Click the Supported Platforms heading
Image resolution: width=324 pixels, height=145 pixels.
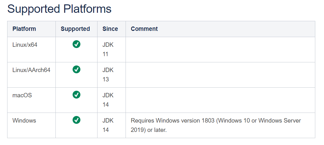point(59,9)
